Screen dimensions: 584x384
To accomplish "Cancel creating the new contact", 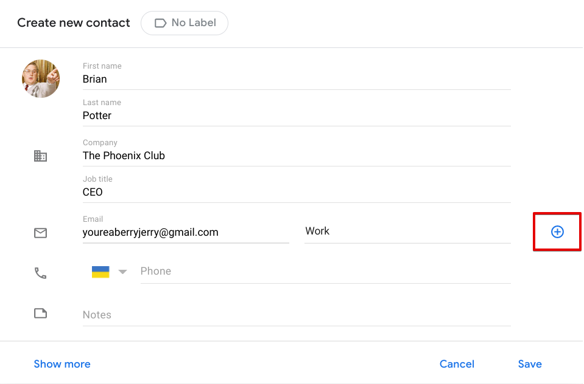I will [457, 364].
